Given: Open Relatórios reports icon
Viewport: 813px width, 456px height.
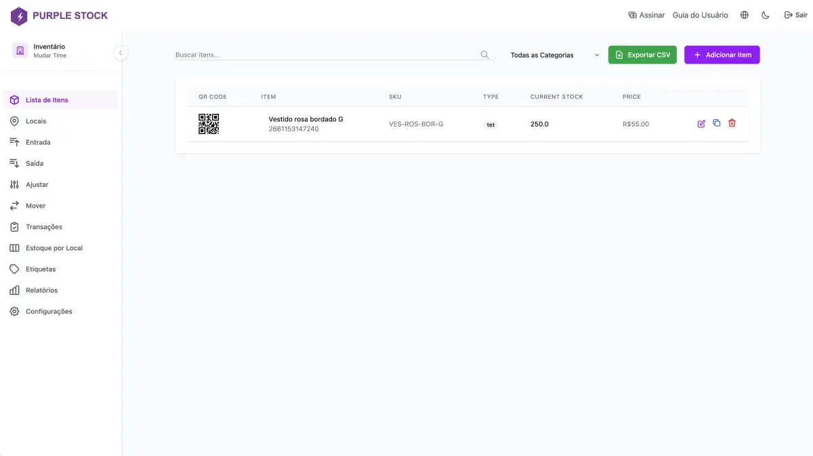Looking at the screenshot, I should pos(14,290).
